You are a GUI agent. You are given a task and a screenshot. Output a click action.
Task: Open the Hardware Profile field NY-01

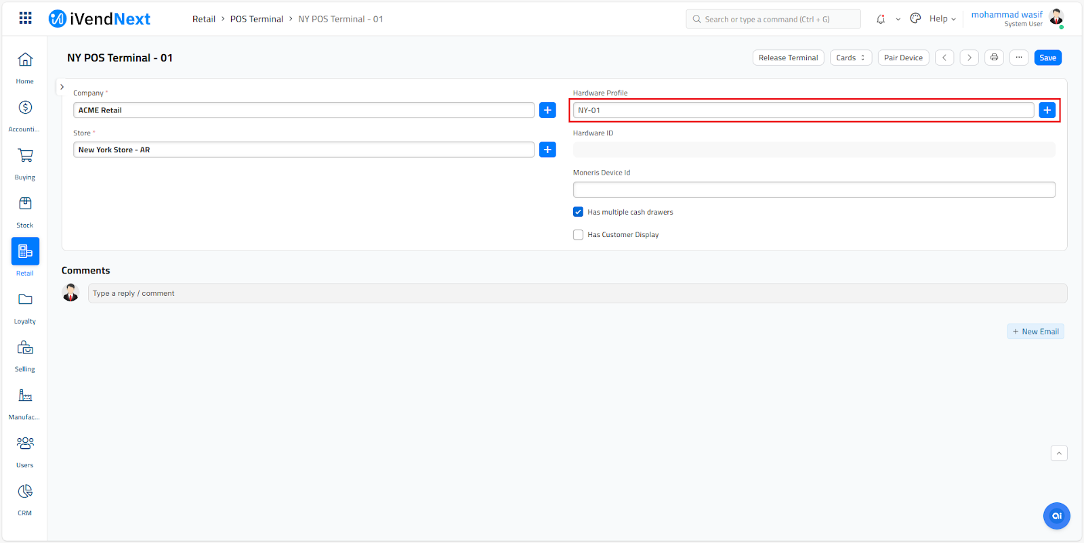[804, 110]
